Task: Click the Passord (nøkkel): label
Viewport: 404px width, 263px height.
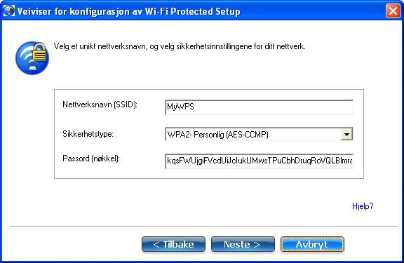Action: tap(91, 159)
